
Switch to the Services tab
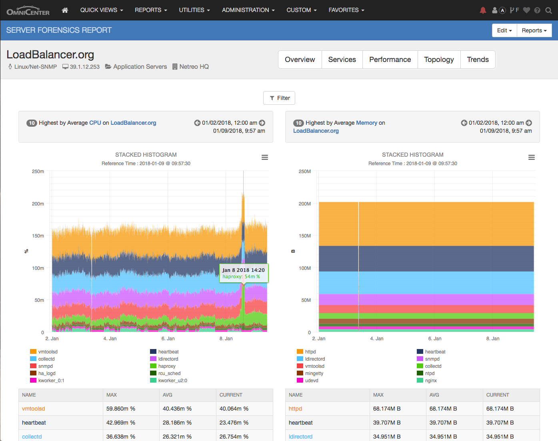[x=342, y=60]
